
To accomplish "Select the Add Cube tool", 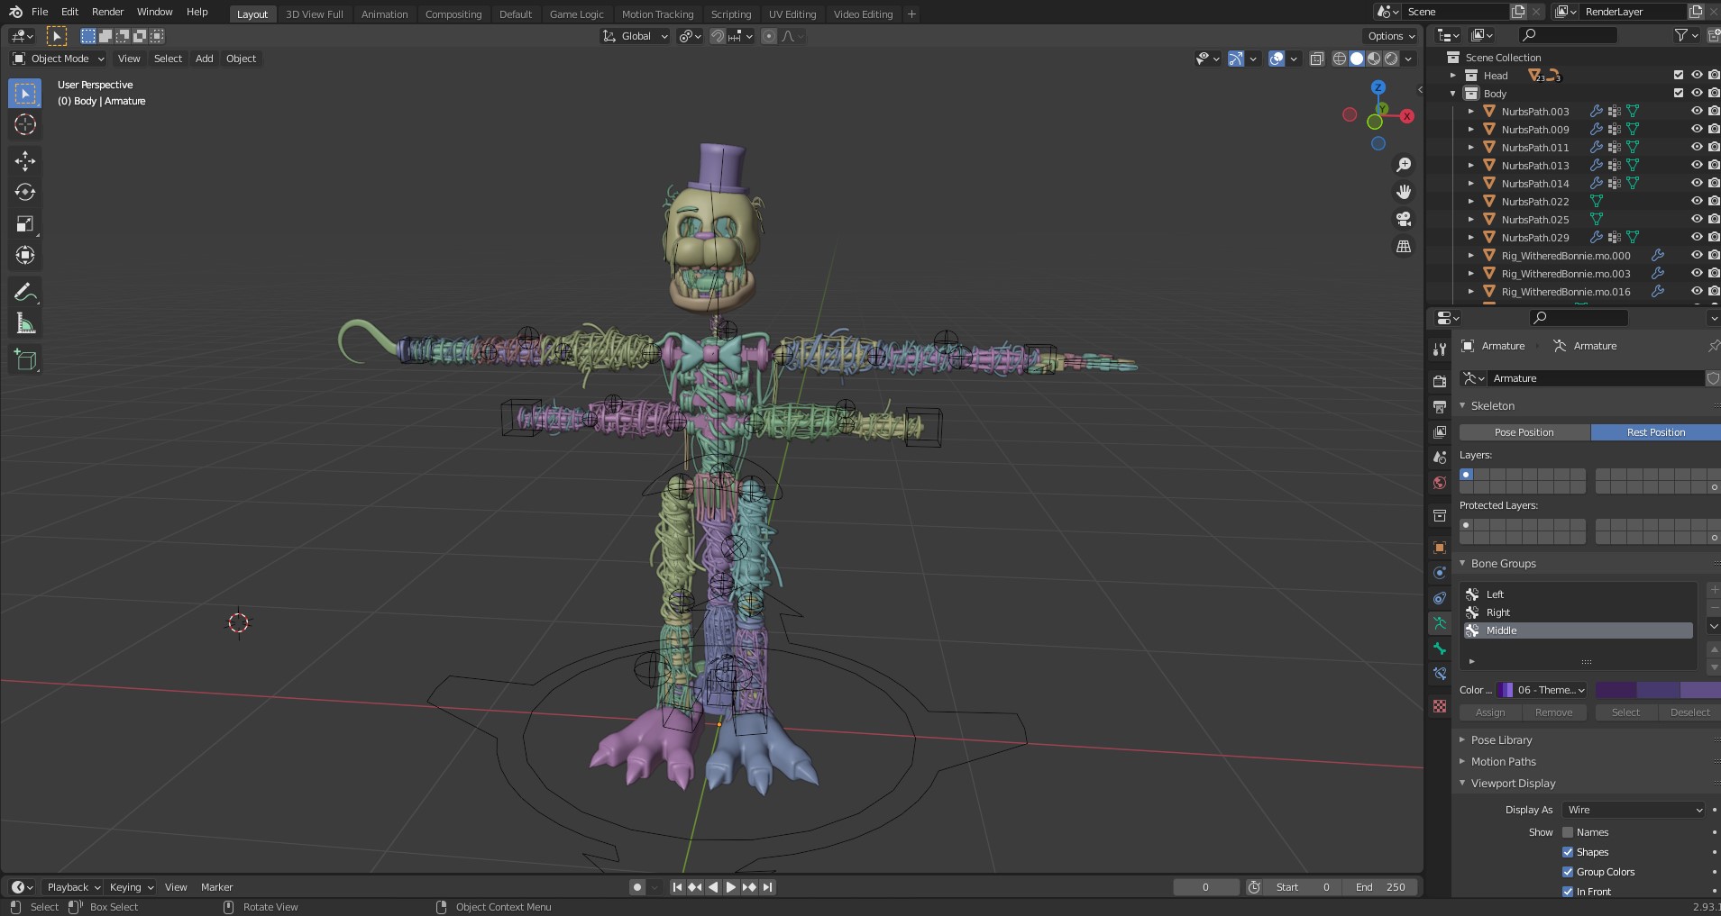I will point(25,360).
